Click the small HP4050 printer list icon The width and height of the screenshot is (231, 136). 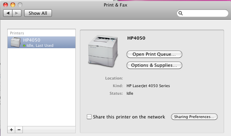click(16, 42)
